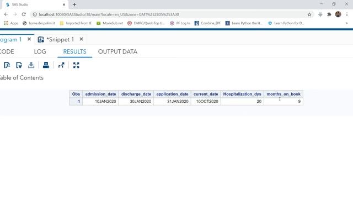
Task: Show more bookmarks with chevron
Action: (x=346, y=23)
